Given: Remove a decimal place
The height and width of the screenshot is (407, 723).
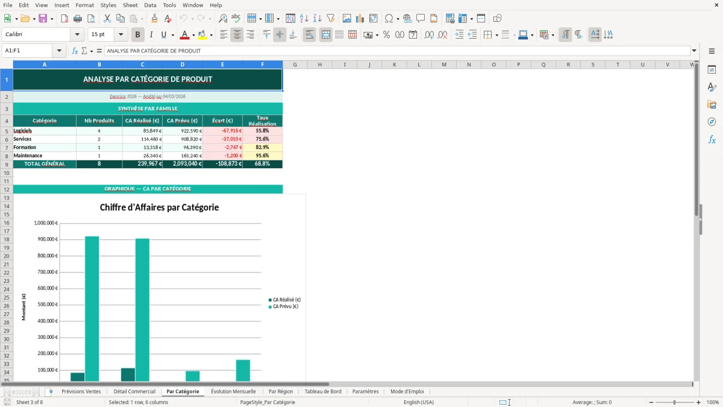Looking at the screenshot, I should pyautogui.click(x=443, y=35).
